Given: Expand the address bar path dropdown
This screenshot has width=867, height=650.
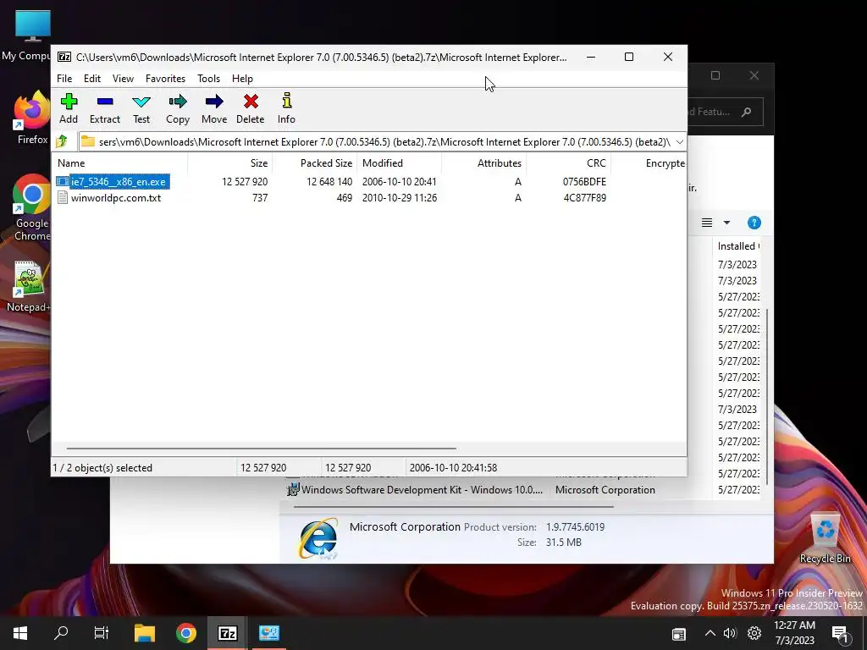Looking at the screenshot, I should tap(680, 142).
